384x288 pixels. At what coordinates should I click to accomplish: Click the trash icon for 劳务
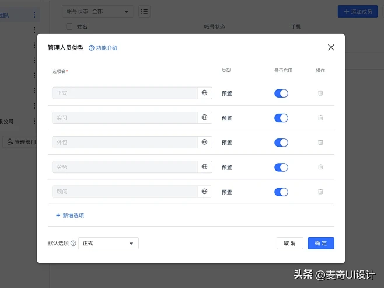[320, 167]
